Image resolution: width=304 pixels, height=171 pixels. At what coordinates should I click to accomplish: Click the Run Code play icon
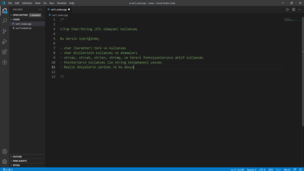coord(287,9)
